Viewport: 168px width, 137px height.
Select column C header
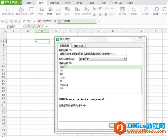(x=42, y=31)
